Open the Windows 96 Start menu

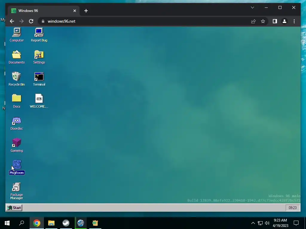click(x=14, y=208)
